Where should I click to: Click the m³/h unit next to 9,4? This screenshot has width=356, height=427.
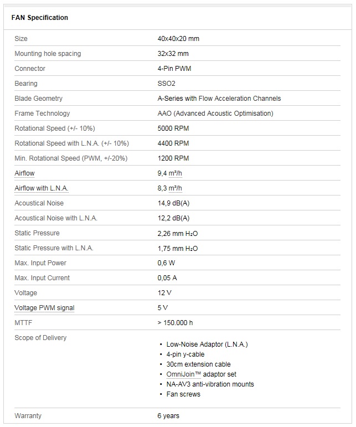176,173
